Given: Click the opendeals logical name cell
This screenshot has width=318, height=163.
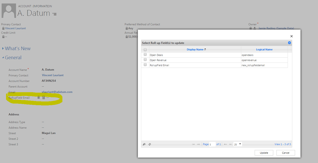Looking at the screenshot, I should [x=264, y=55].
